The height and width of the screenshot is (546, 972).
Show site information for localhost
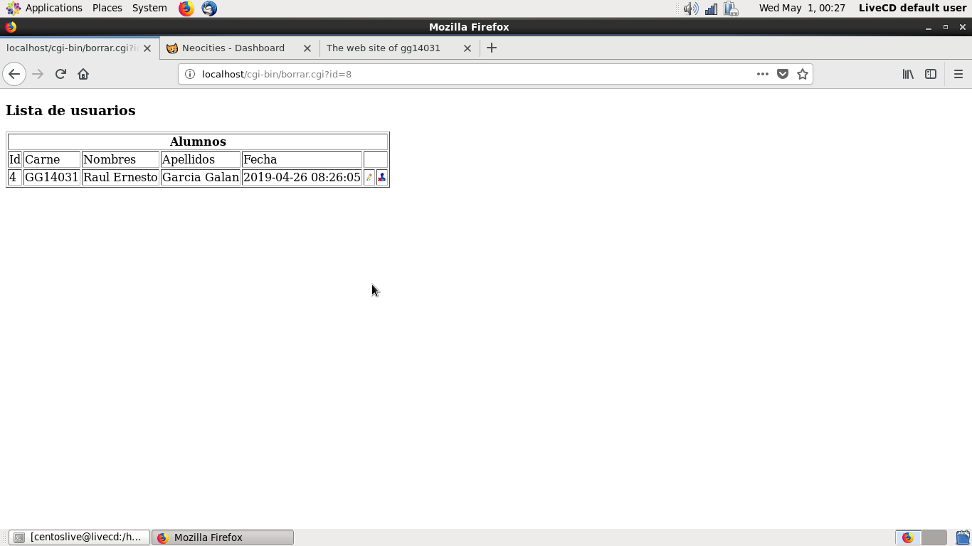(190, 74)
